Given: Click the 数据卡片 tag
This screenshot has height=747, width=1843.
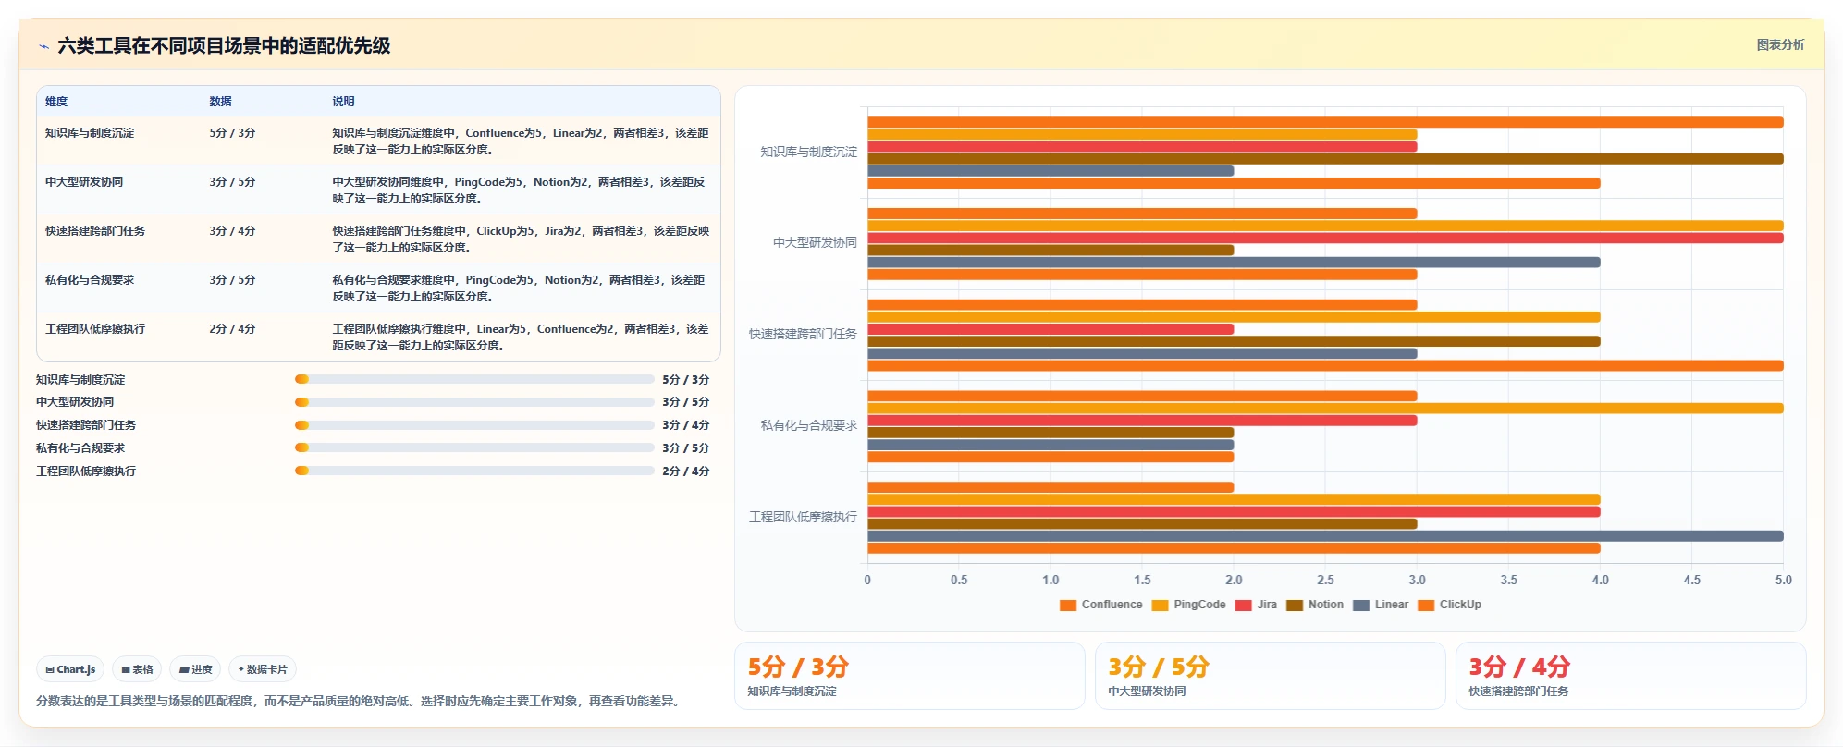Looking at the screenshot, I should point(263,669).
